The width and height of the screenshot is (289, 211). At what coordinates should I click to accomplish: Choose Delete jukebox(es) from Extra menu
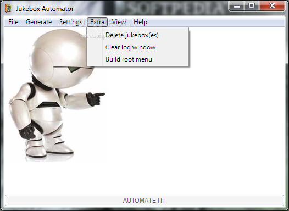[x=138, y=35]
